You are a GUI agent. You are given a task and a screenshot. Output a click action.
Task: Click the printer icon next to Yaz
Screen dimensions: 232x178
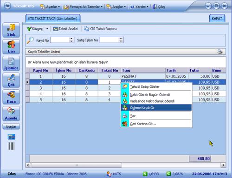[x=125, y=116]
